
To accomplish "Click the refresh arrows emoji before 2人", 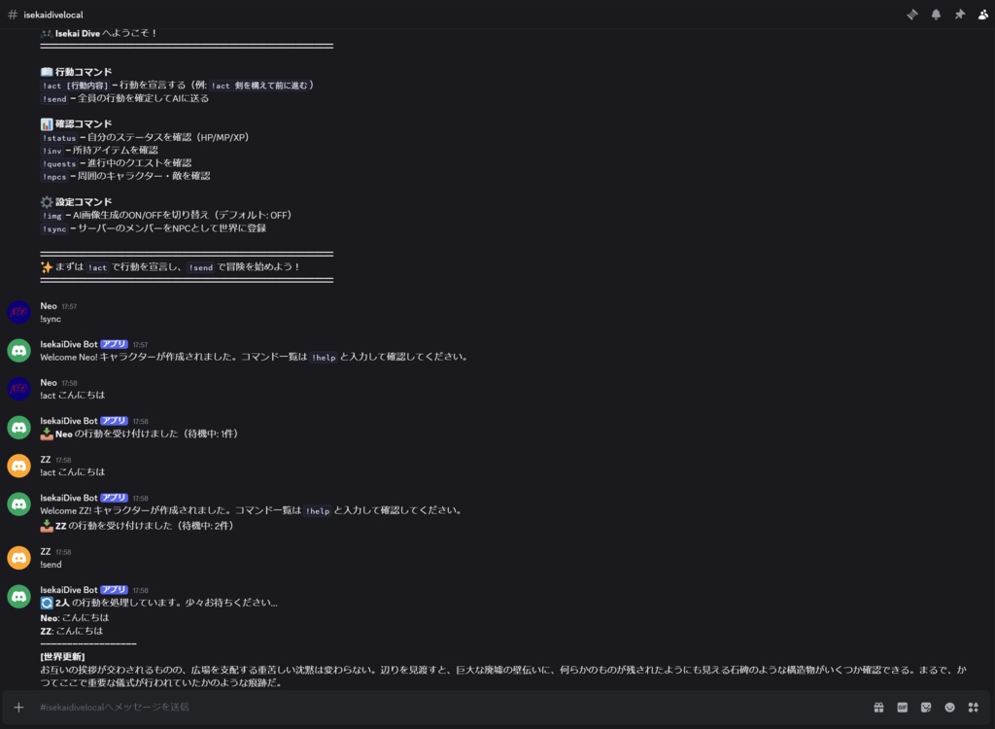I will [x=47, y=603].
